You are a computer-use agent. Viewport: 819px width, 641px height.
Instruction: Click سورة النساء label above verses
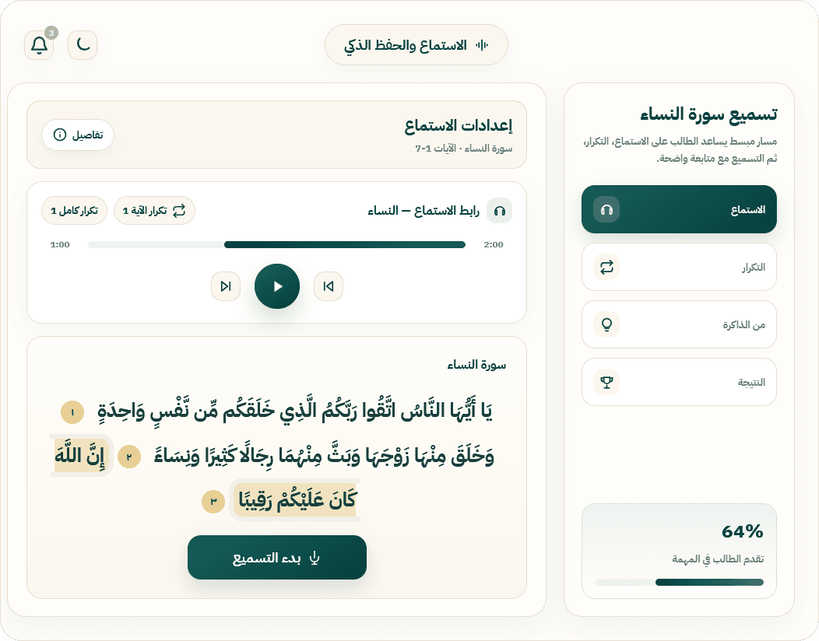tap(476, 365)
